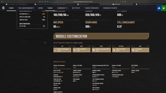Click the SIGNAL RANGE 745 M value

(133, 72)
